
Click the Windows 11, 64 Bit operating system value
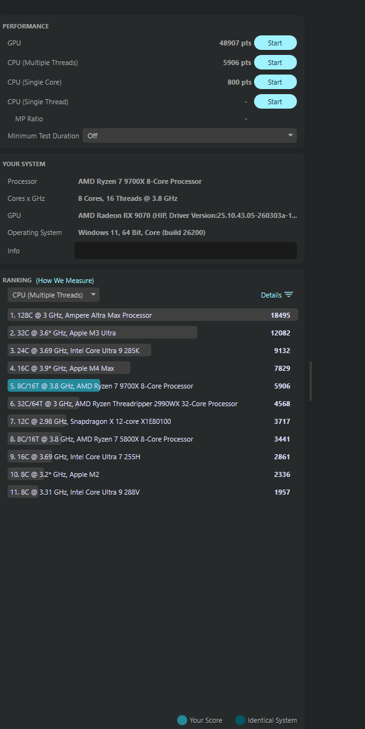141,232
